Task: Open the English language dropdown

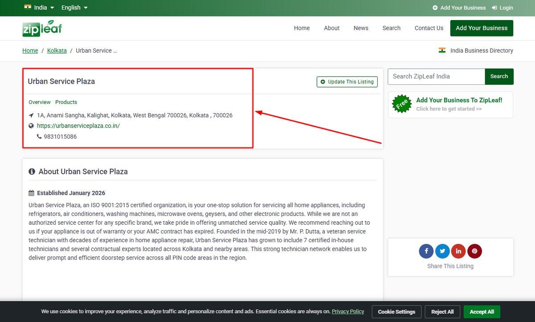Action: pos(74,8)
